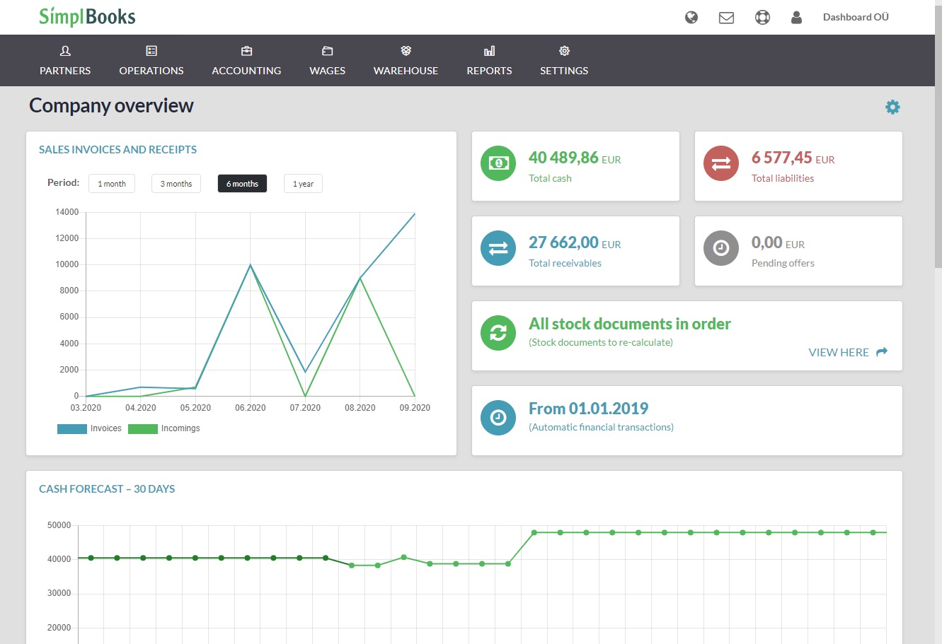The height and width of the screenshot is (644, 942).
Task: Open the lifebuoy help icon
Action: (762, 18)
